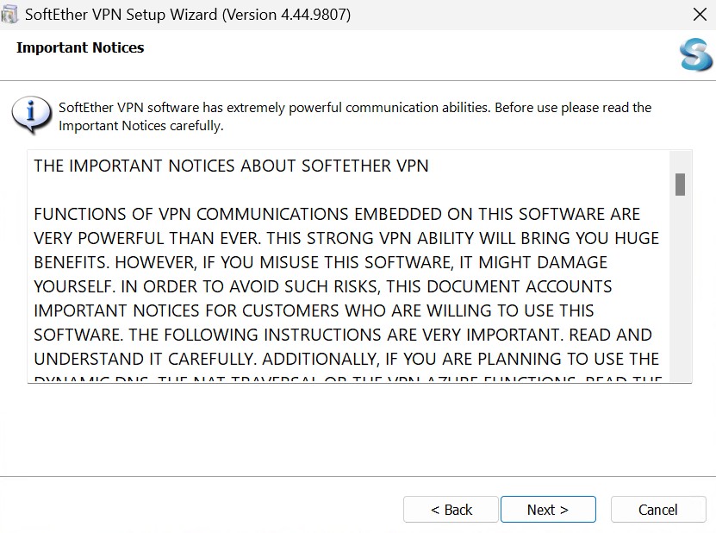Click the "THE IMPORTANT NOTICES ABOUT SOFTETHER VPN" heading

(x=231, y=166)
